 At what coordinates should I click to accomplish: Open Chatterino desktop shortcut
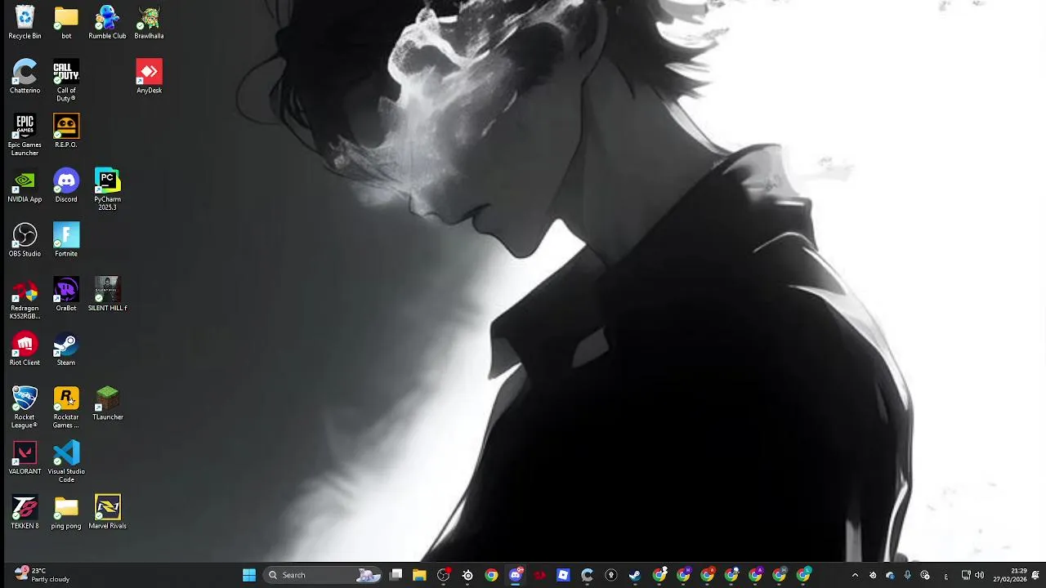click(x=25, y=77)
